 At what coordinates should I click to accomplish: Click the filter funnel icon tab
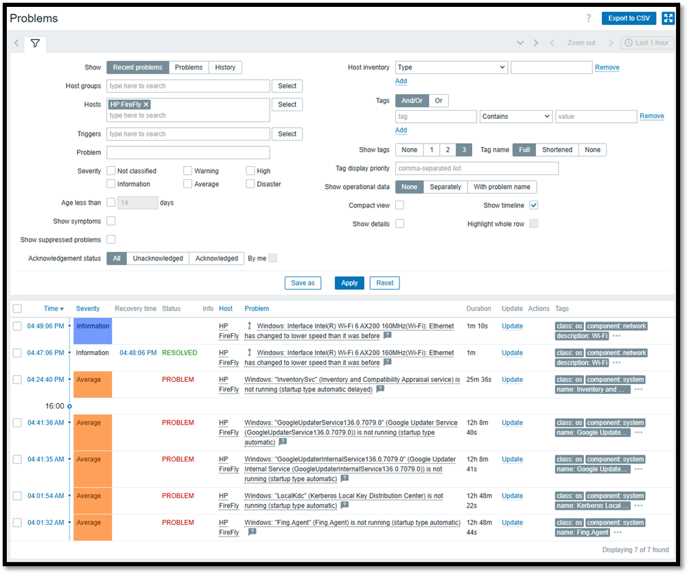tap(35, 43)
